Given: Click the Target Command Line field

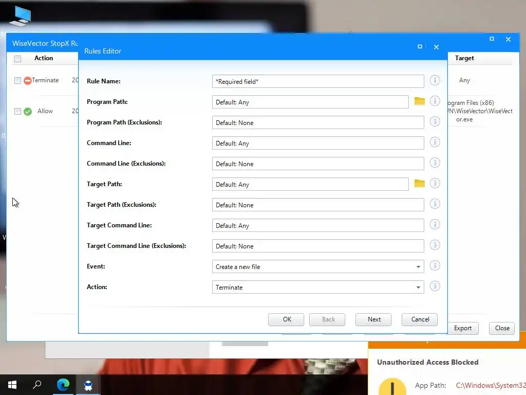Looking at the screenshot, I should point(318,225).
